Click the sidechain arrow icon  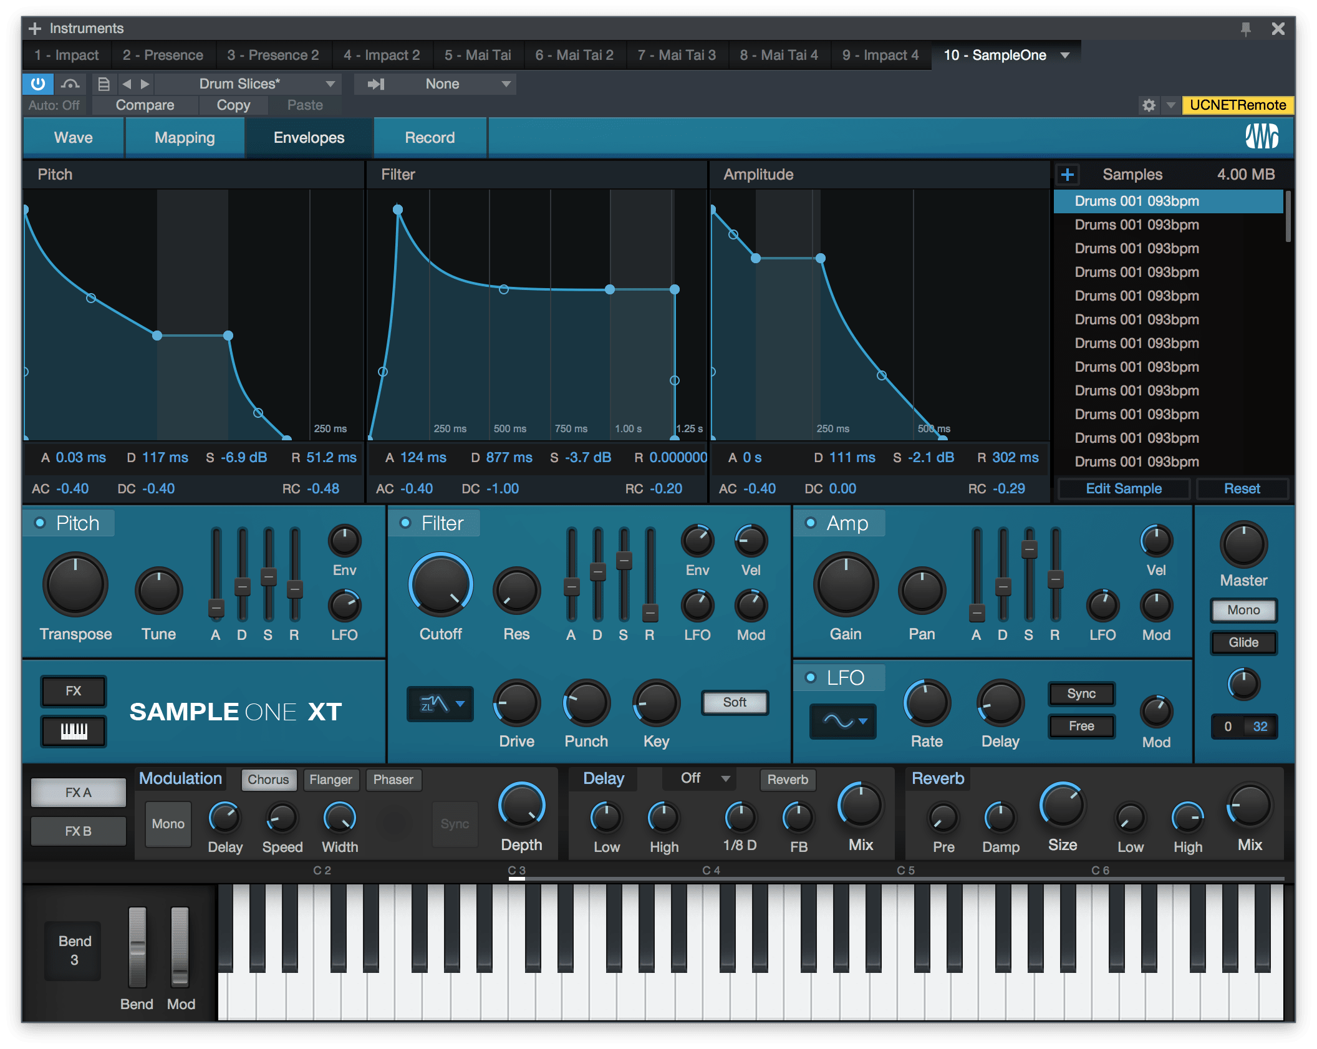click(376, 84)
